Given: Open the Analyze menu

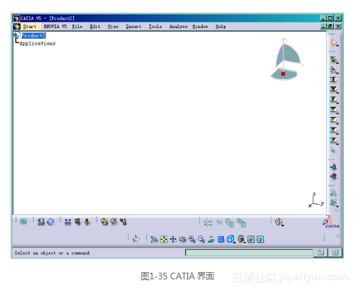Looking at the screenshot, I should coord(178,27).
